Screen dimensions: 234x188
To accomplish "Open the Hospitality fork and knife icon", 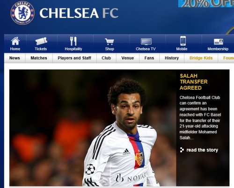I will click(73, 41).
